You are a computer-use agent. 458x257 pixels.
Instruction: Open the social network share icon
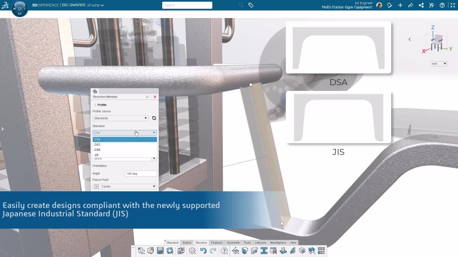coord(421,5)
